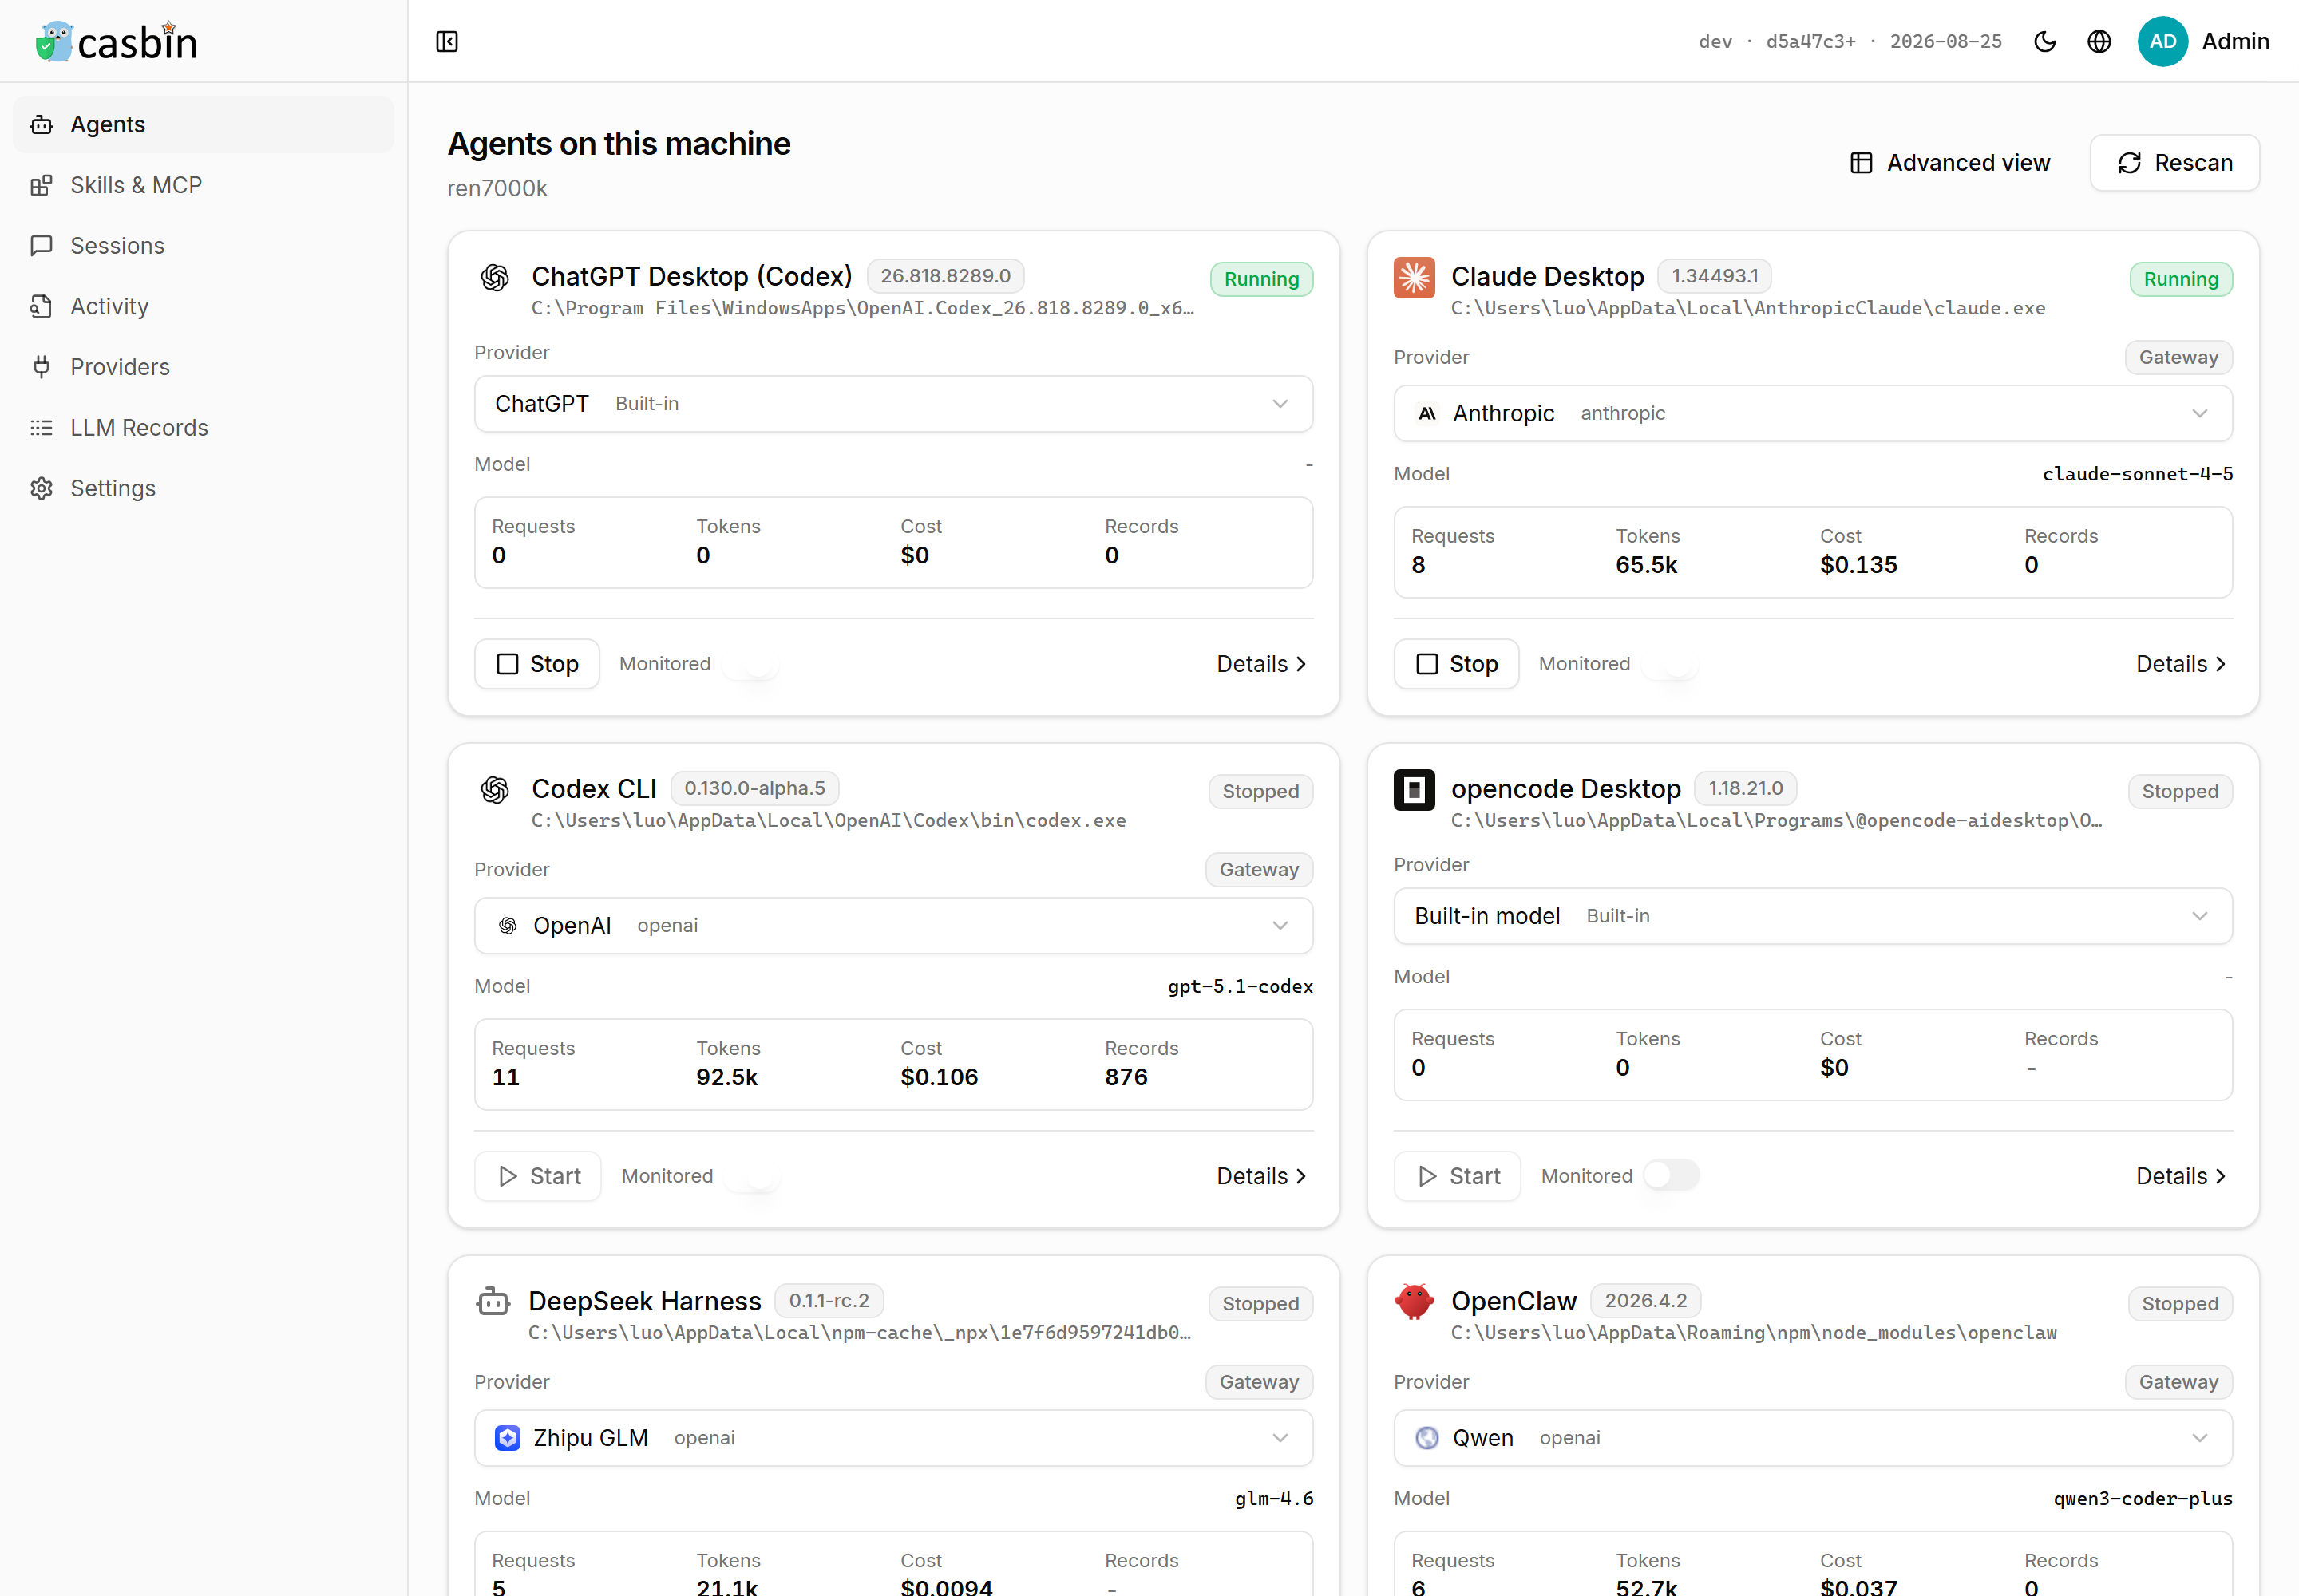Collapse the sidebar with the panel icon
Image resolution: width=2299 pixels, height=1596 pixels.
[x=447, y=42]
